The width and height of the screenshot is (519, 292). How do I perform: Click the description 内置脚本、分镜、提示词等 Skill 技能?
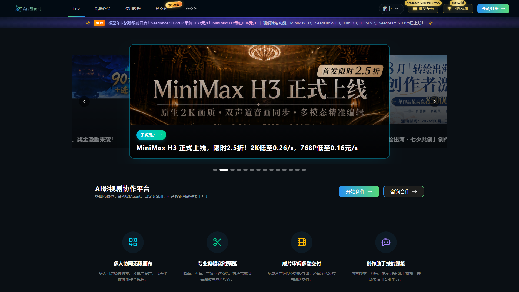pos(386,276)
